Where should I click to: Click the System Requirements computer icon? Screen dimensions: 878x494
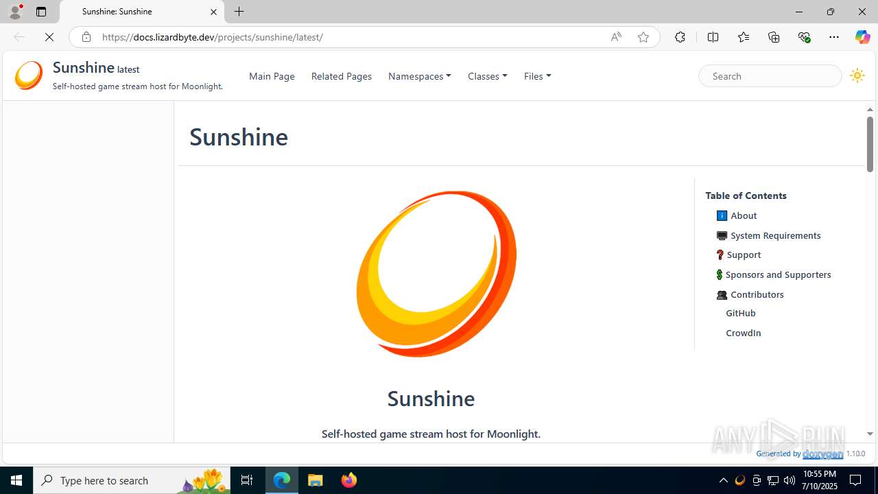point(722,235)
